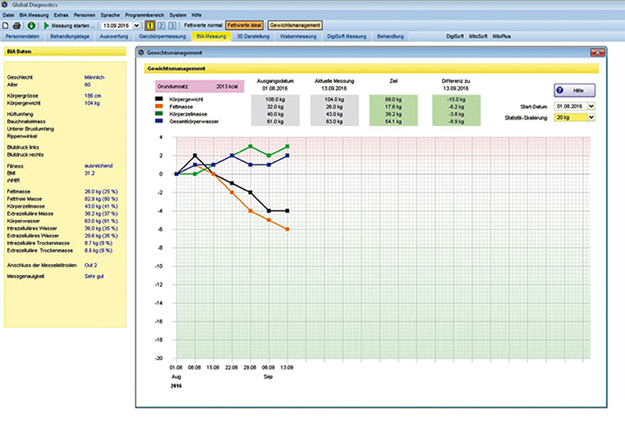Click the Gewichtsmanagement toolbar button
625x428 pixels.
point(295,25)
